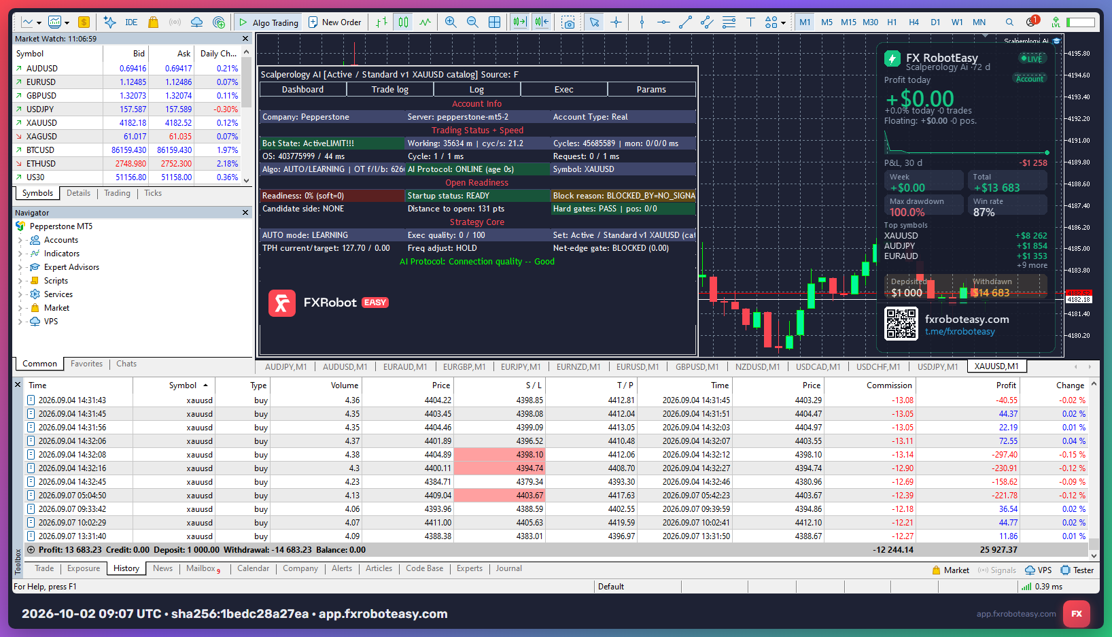
Task: Expand the Accounts node in Navigator
Action: [x=20, y=240]
